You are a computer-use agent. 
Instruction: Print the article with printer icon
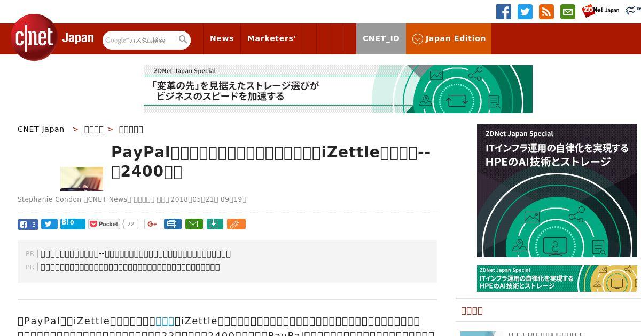(173, 224)
